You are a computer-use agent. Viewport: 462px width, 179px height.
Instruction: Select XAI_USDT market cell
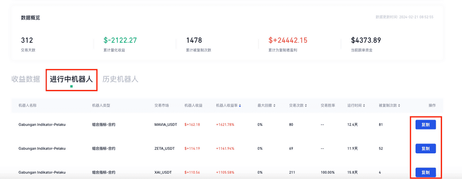click(163, 172)
